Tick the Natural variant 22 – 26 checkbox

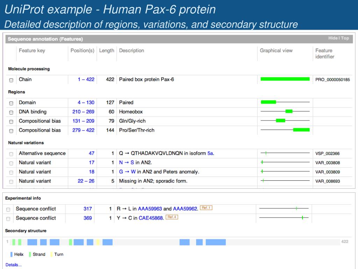tap(11, 182)
